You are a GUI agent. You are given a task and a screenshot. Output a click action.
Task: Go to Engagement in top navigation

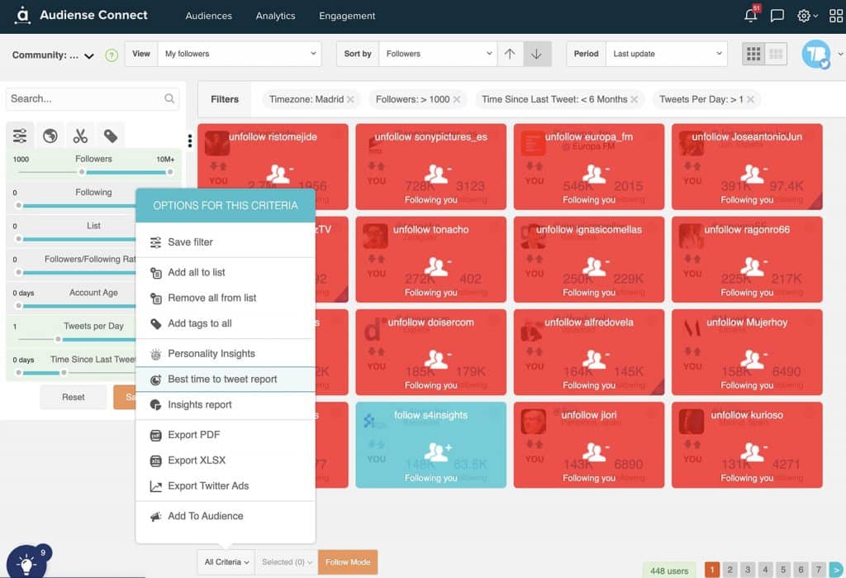click(x=347, y=16)
